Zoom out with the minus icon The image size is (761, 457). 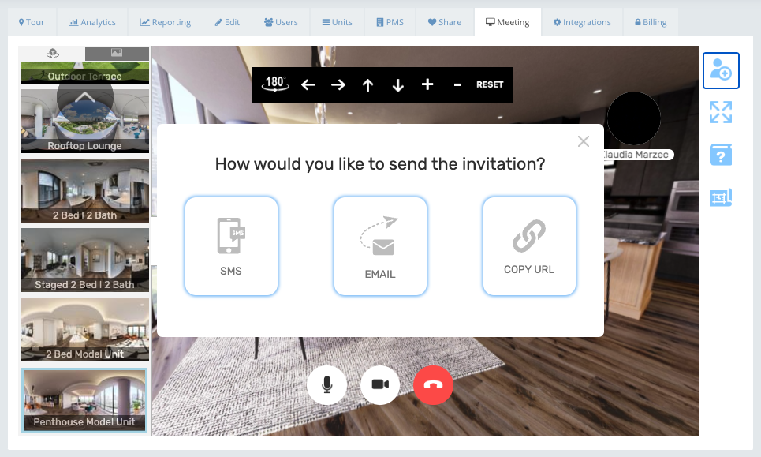coord(457,84)
